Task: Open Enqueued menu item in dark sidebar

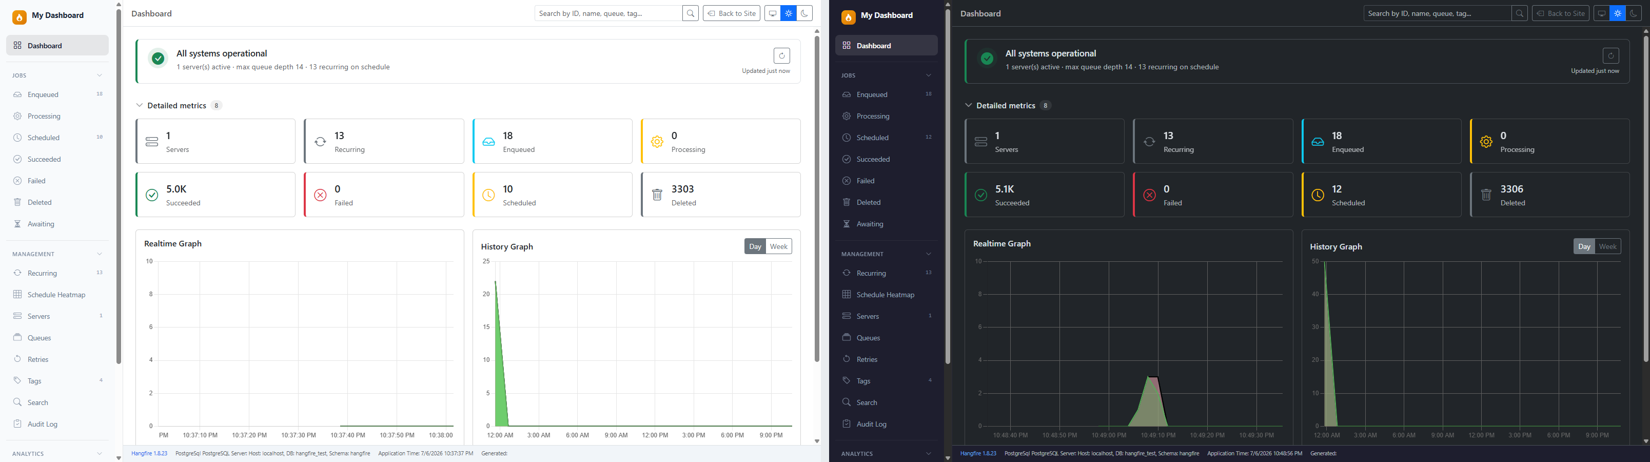Action: (887, 95)
